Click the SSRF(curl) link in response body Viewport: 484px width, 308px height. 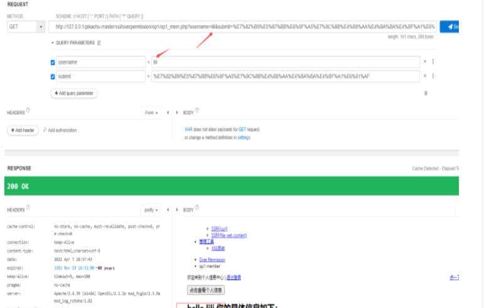click(x=220, y=229)
